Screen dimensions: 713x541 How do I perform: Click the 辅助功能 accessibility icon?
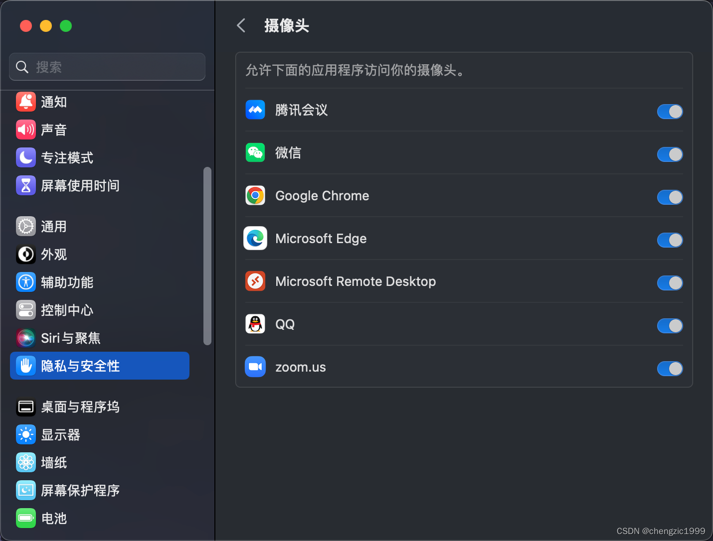click(26, 282)
